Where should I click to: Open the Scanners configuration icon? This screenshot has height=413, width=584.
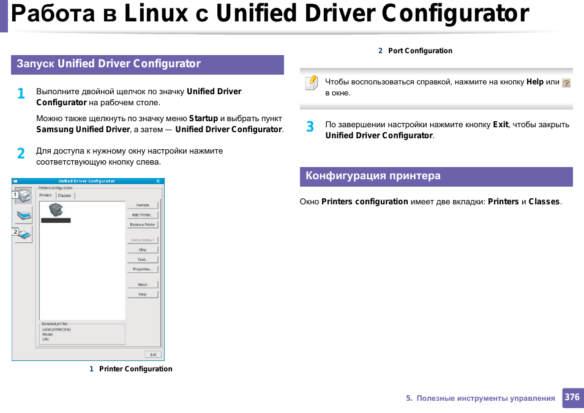pos(23,215)
